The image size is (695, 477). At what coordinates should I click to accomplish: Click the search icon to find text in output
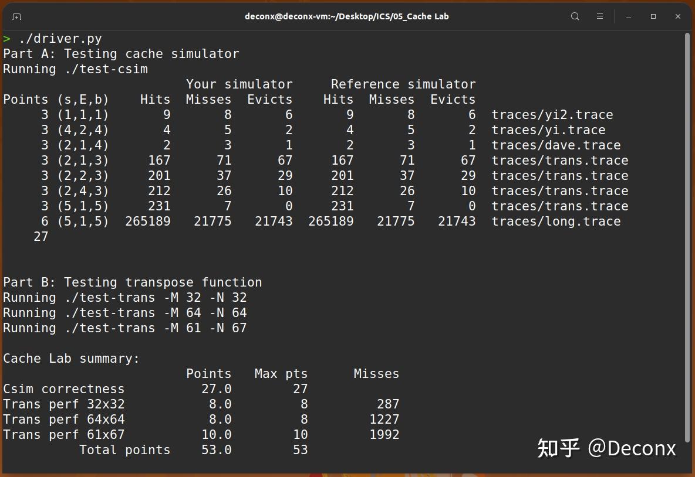[x=575, y=16]
